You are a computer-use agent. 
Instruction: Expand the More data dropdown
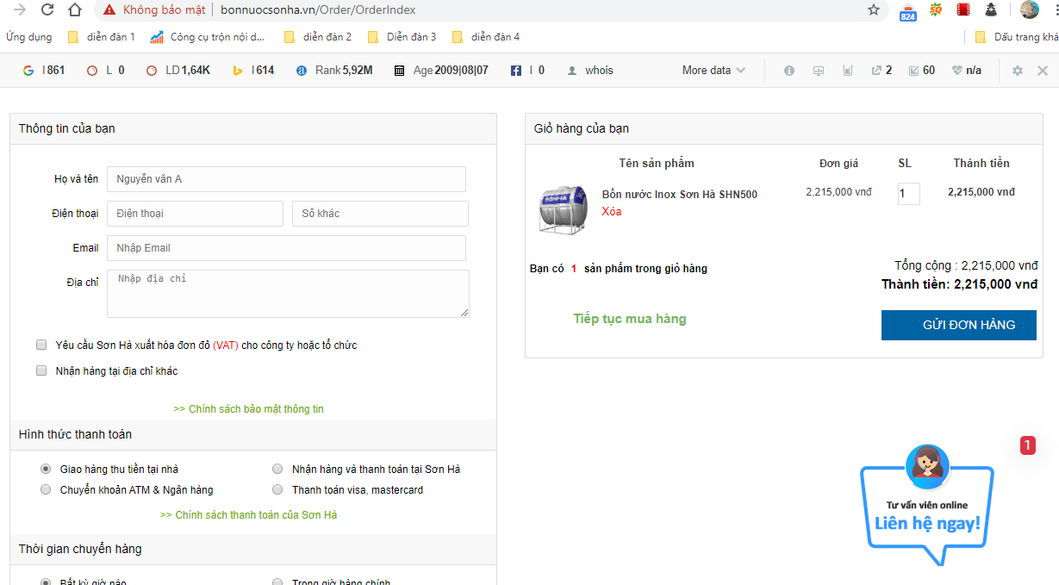pos(714,71)
